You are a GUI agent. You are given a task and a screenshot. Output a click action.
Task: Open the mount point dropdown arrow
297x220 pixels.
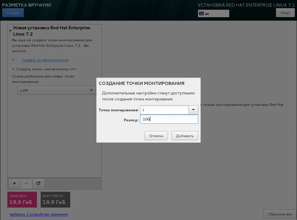193,110
